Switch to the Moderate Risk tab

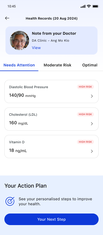[x=57, y=65]
